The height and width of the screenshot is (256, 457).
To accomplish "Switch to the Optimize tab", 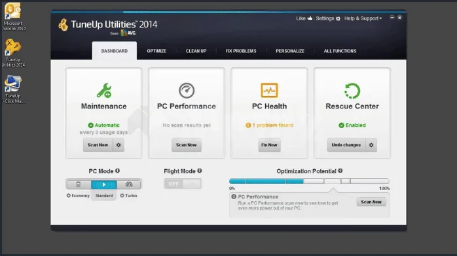I will click(x=156, y=51).
